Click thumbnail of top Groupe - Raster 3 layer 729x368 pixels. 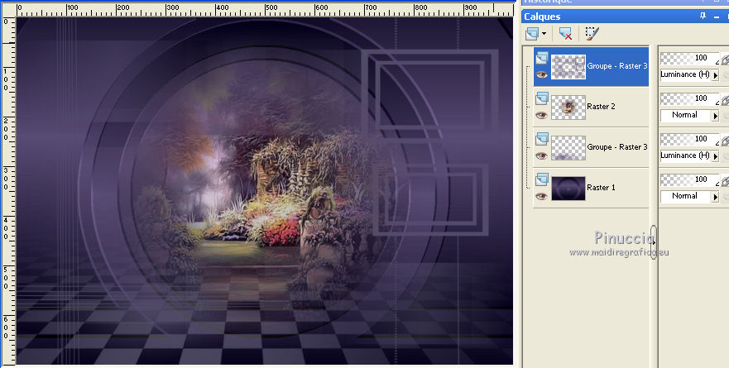[x=568, y=67]
